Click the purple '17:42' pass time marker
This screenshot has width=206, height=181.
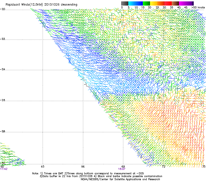[4, 169]
